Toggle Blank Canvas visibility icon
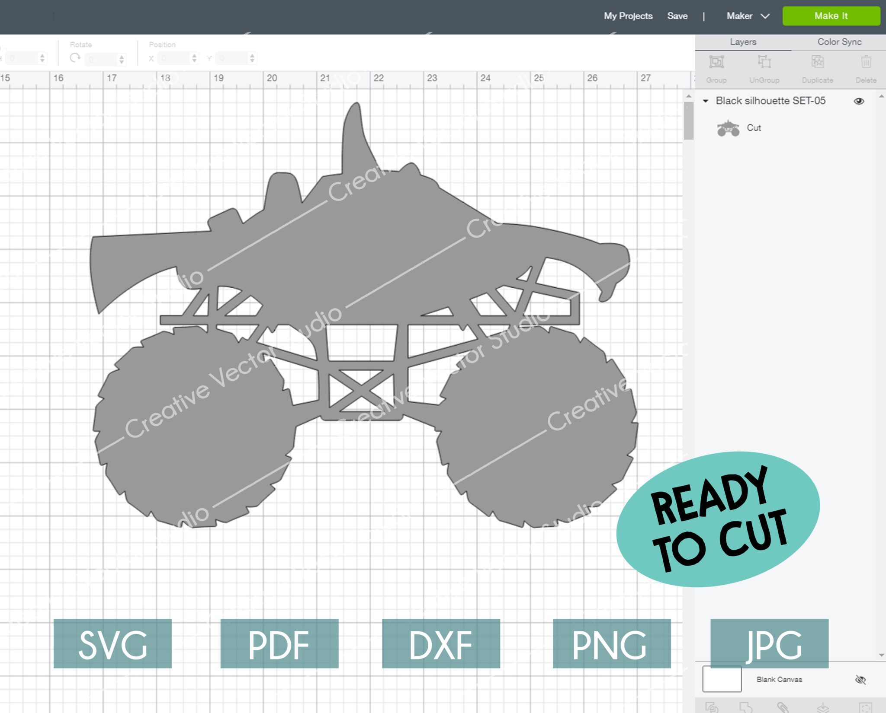886x713 pixels. [860, 680]
